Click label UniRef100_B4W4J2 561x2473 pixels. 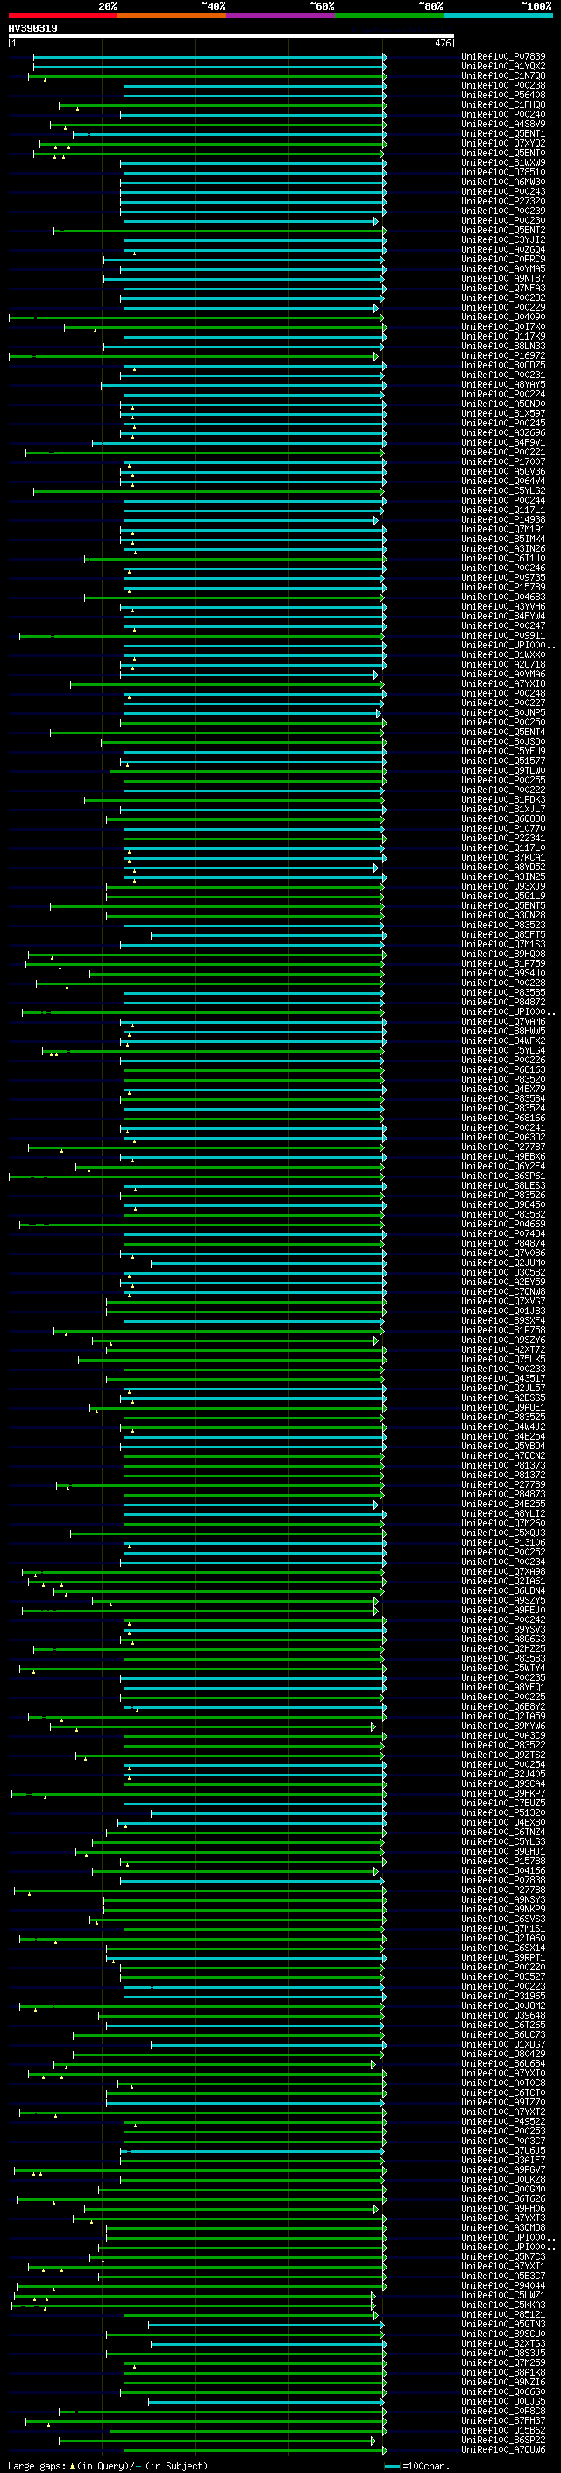(x=503, y=1426)
